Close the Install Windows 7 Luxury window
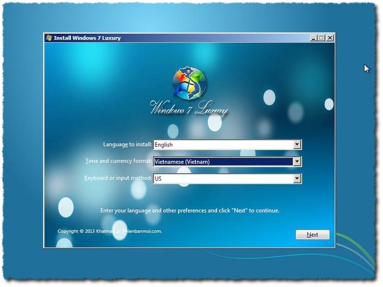The image size is (383, 287). coord(330,38)
